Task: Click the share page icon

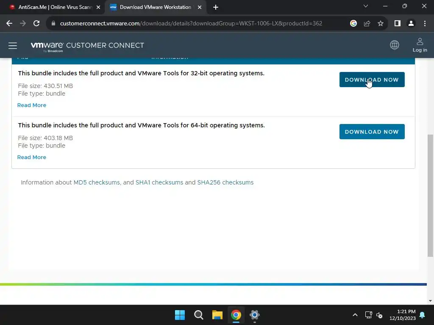Action: click(367, 24)
